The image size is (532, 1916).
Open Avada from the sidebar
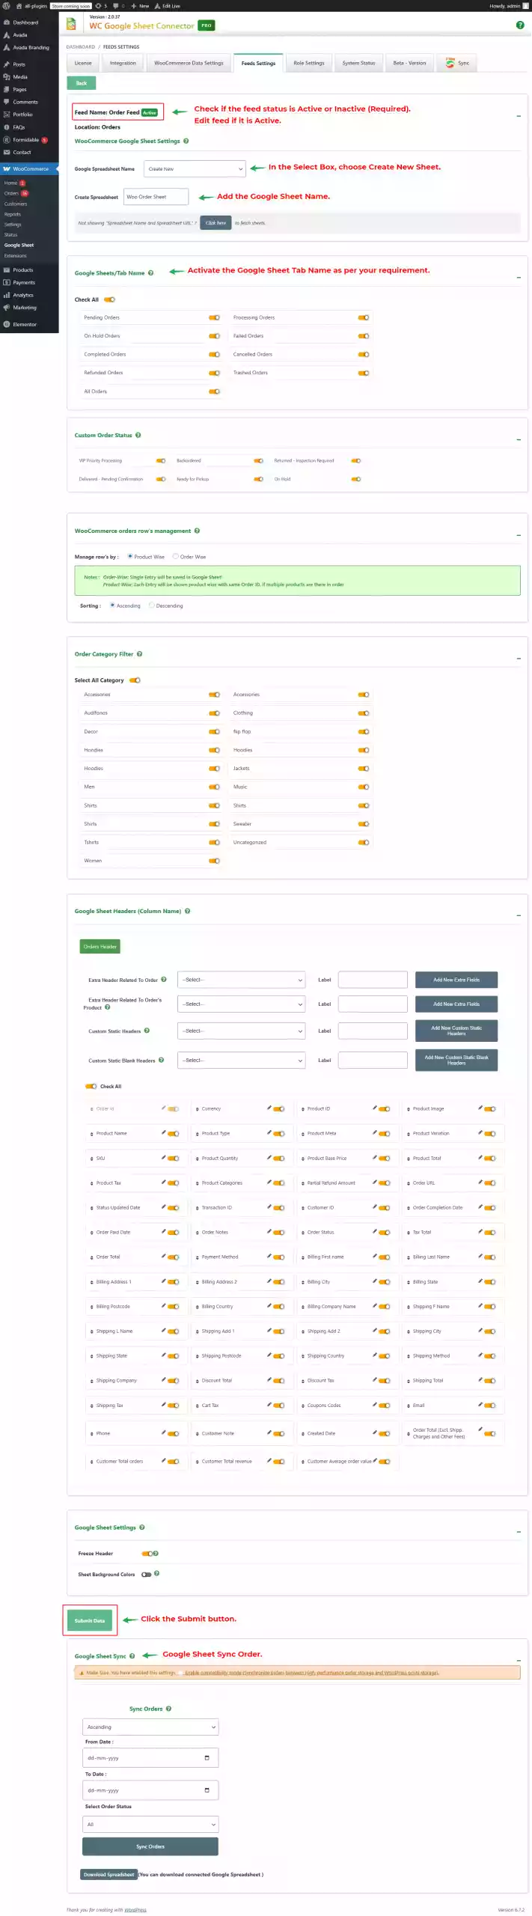(20, 35)
